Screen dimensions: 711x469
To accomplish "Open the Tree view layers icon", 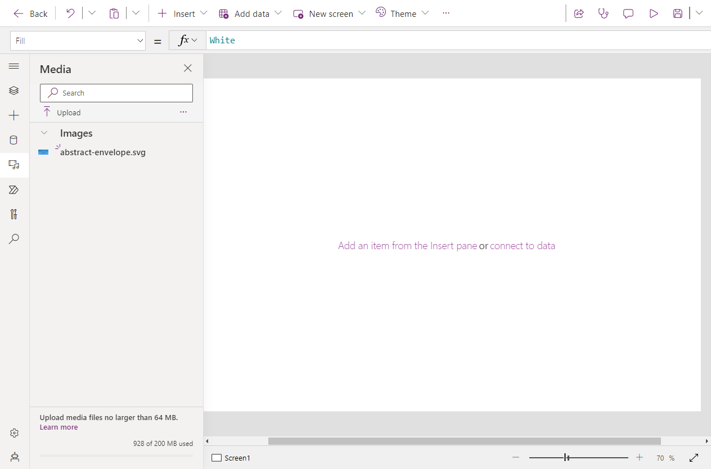I will pyautogui.click(x=14, y=91).
